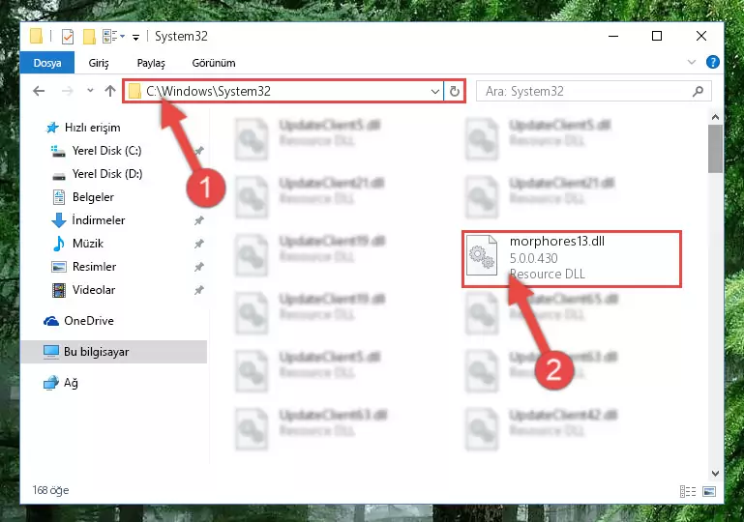This screenshot has height=522, width=744.
Task: Switch to the Giriş ribbon tab
Action: [x=99, y=63]
